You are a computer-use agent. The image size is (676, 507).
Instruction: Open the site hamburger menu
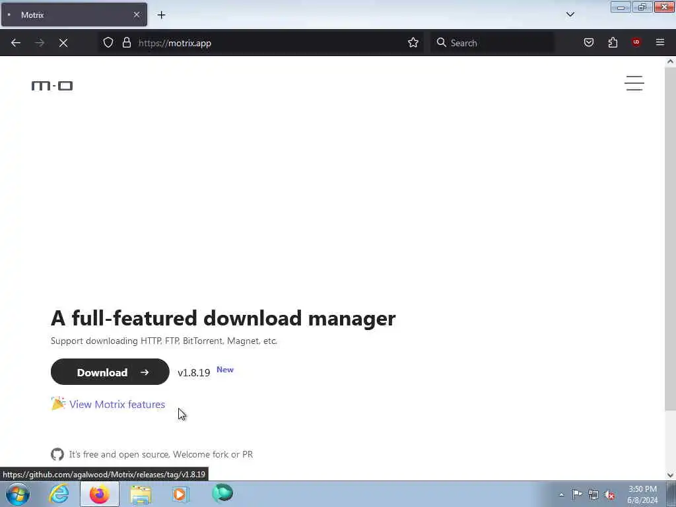pyautogui.click(x=634, y=83)
